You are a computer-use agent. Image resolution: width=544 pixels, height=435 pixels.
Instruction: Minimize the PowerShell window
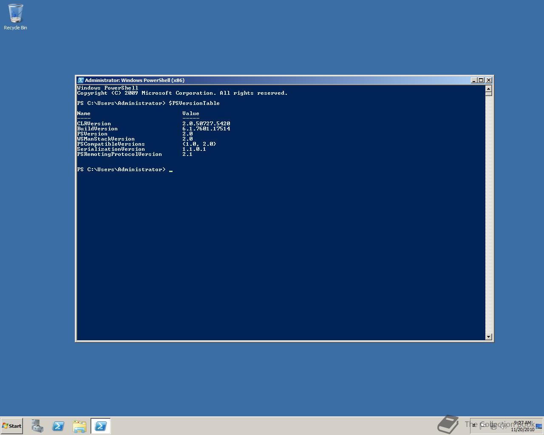pyautogui.click(x=474, y=80)
